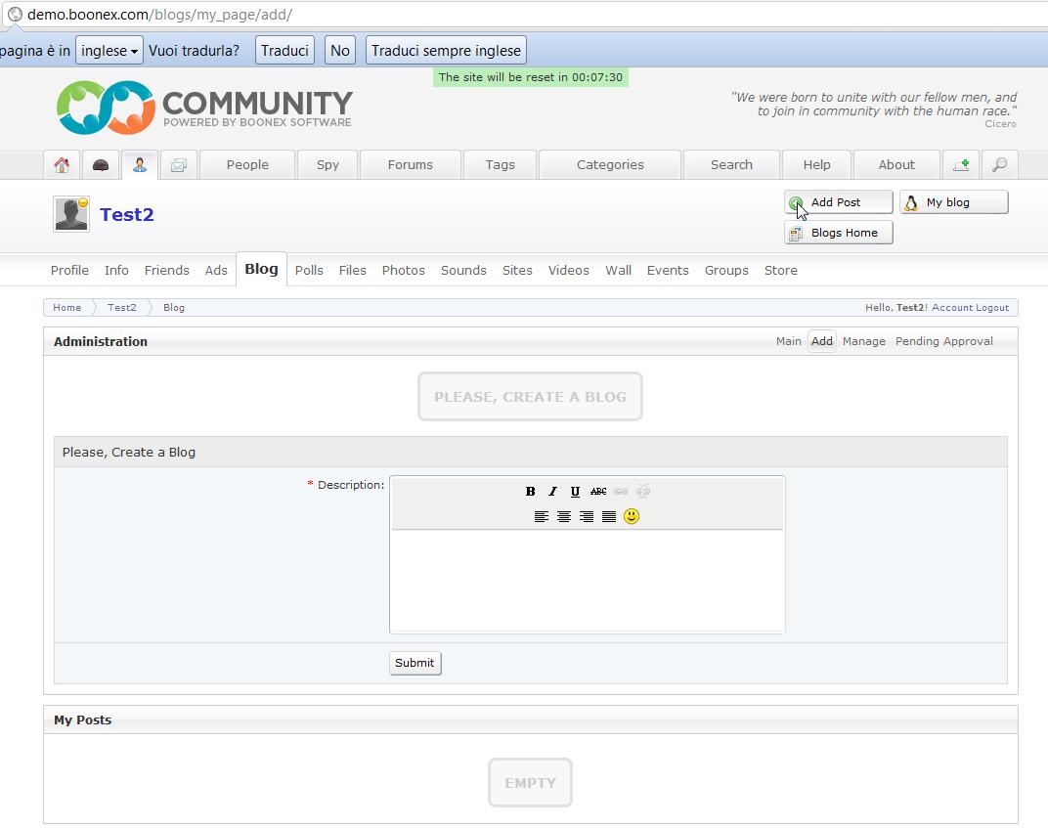
Task: Click the Submit button
Action: pos(415,663)
